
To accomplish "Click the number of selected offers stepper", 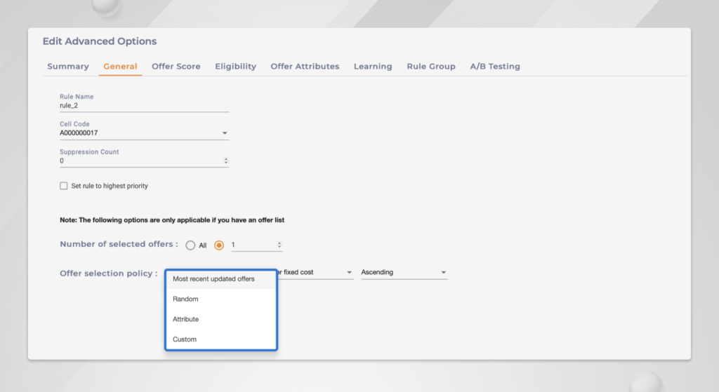I will click(x=279, y=245).
